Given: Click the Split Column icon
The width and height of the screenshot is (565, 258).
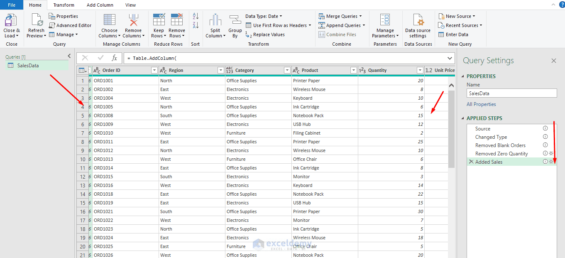Looking at the screenshot, I should [x=215, y=20].
